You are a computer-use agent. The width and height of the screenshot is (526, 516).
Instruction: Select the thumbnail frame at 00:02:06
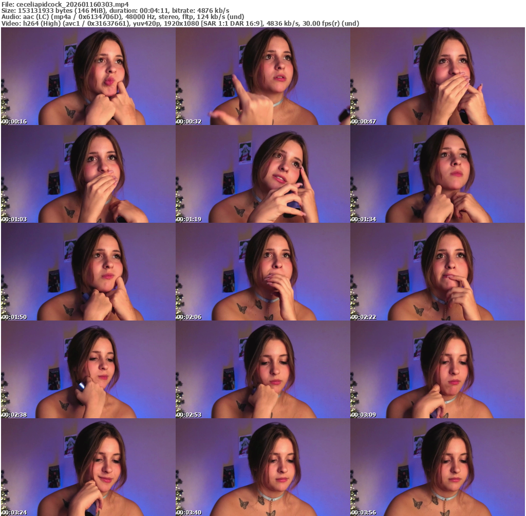point(263,272)
